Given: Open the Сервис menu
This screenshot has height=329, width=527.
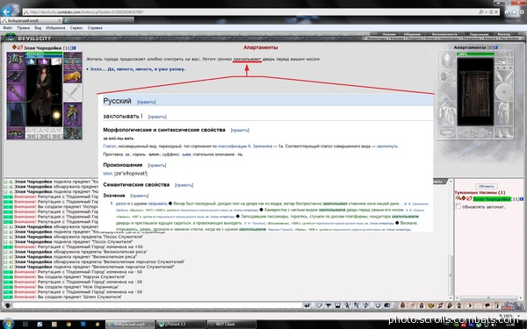Looking at the screenshot, I should (x=76, y=28).
